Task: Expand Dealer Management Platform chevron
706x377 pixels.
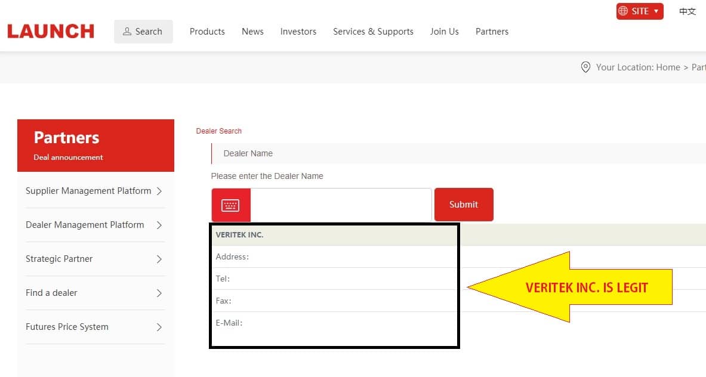Action: click(159, 225)
